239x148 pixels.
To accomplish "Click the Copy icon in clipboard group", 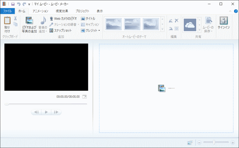I will pos(15,24).
